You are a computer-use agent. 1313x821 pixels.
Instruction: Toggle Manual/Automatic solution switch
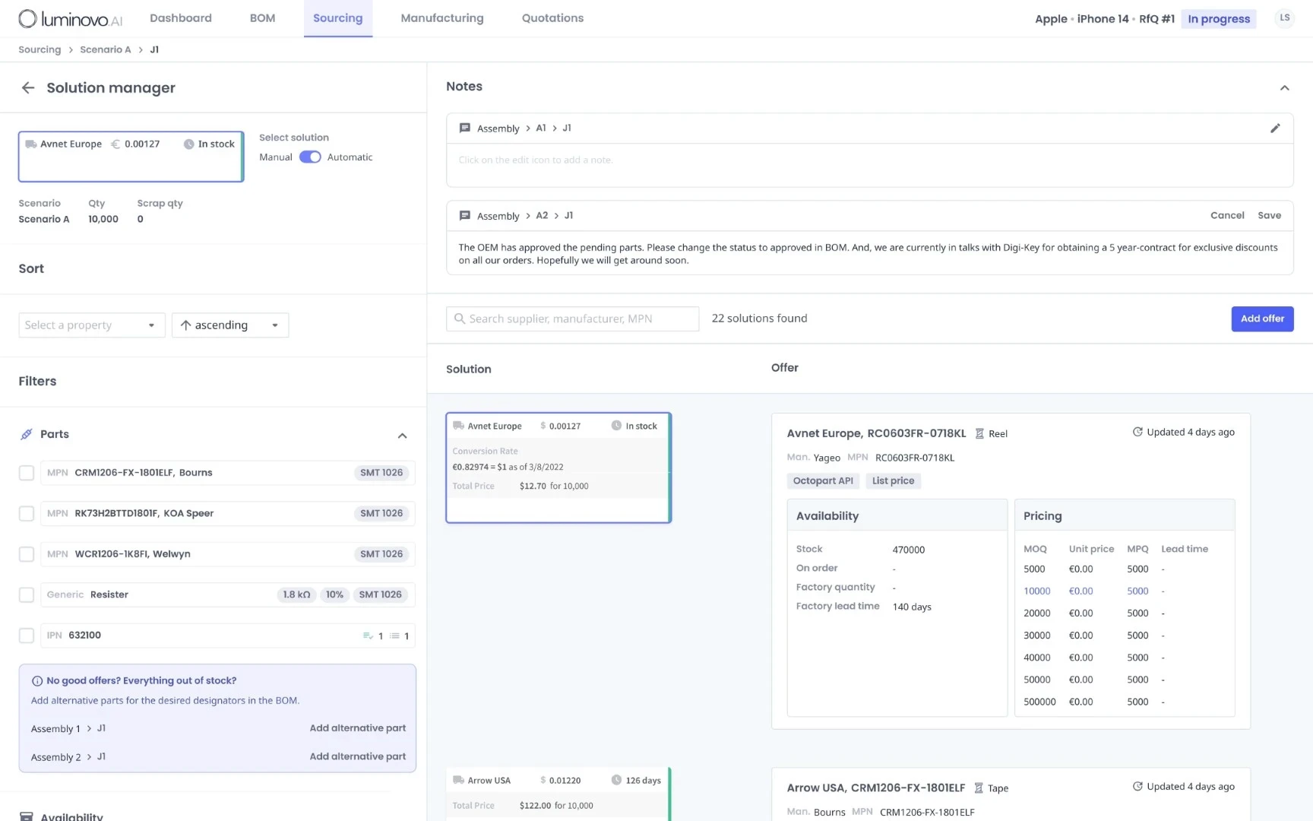(x=310, y=157)
